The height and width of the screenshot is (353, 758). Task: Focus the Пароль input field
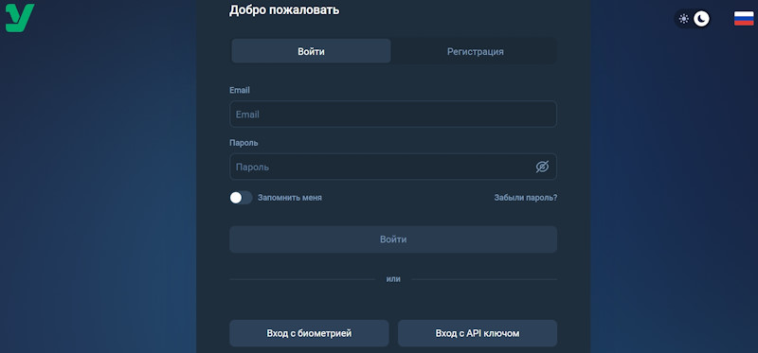[x=393, y=168]
